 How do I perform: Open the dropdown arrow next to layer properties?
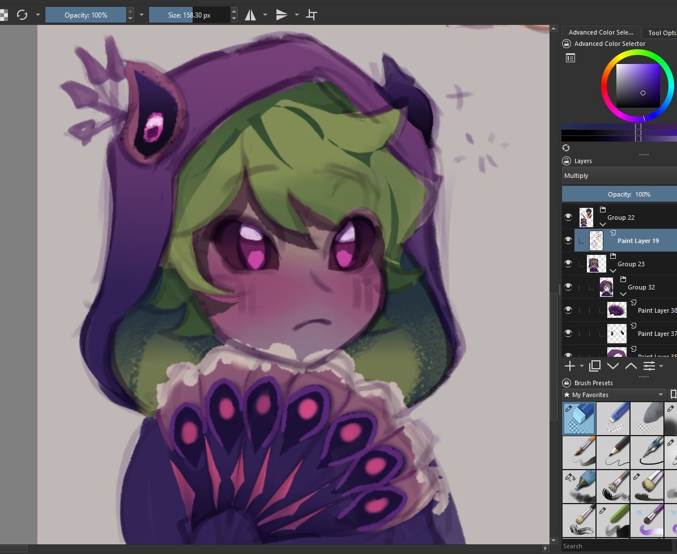pyautogui.click(x=661, y=366)
